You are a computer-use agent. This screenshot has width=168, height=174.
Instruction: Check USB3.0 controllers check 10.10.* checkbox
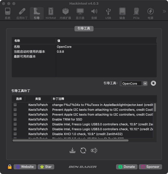(x=15, y=129)
